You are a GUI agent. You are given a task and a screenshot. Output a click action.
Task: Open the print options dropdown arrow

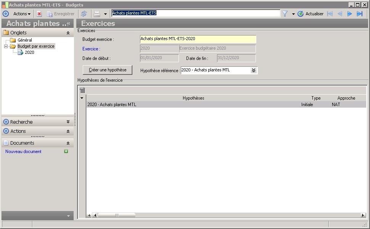pyautogui.click(x=105, y=14)
